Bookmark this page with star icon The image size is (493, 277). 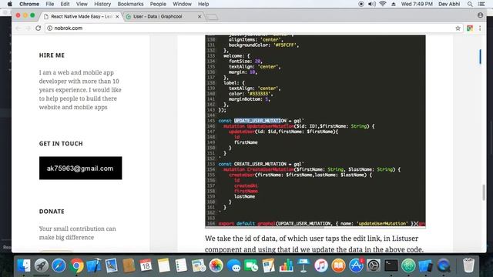[x=458, y=28]
